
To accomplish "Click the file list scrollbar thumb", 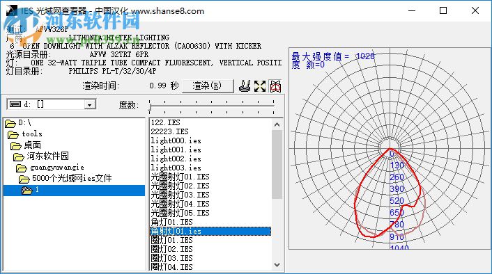I will point(277,164).
